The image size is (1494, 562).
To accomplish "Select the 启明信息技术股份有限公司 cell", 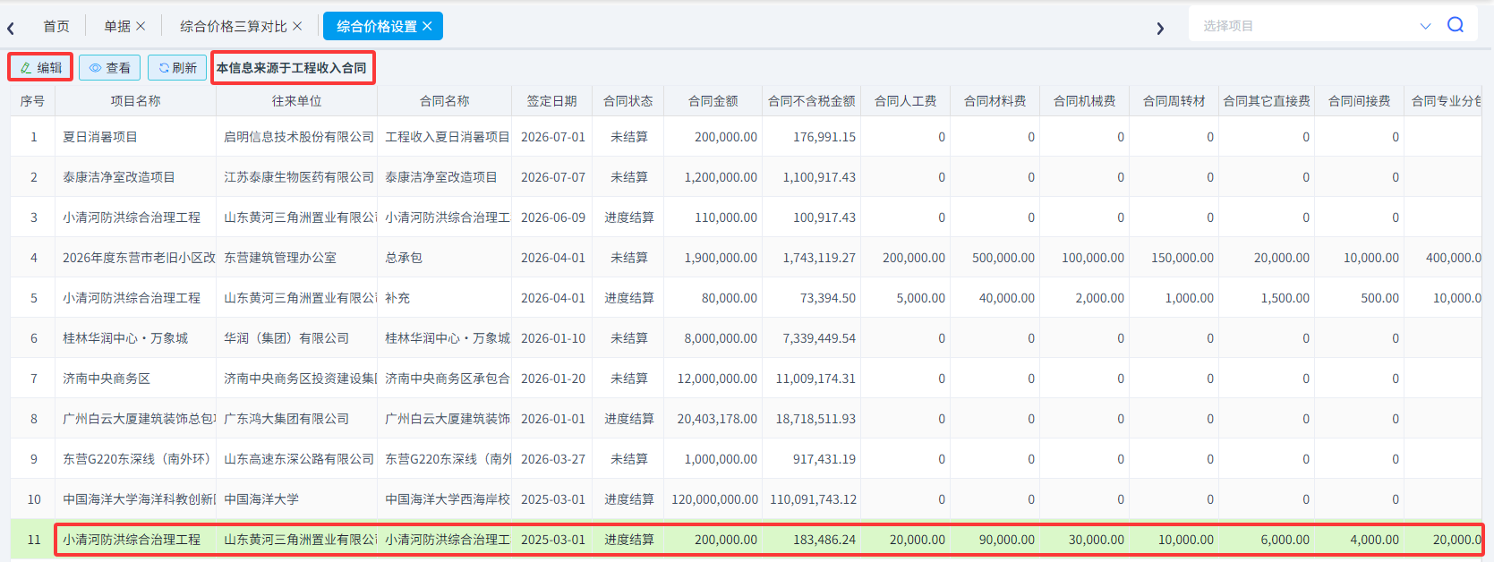I will (x=296, y=137).
